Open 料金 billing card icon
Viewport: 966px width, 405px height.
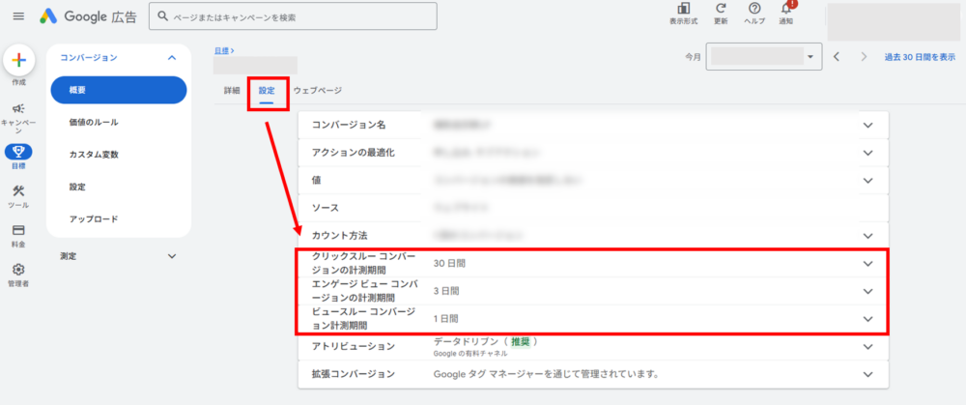[x=19, y=231]
